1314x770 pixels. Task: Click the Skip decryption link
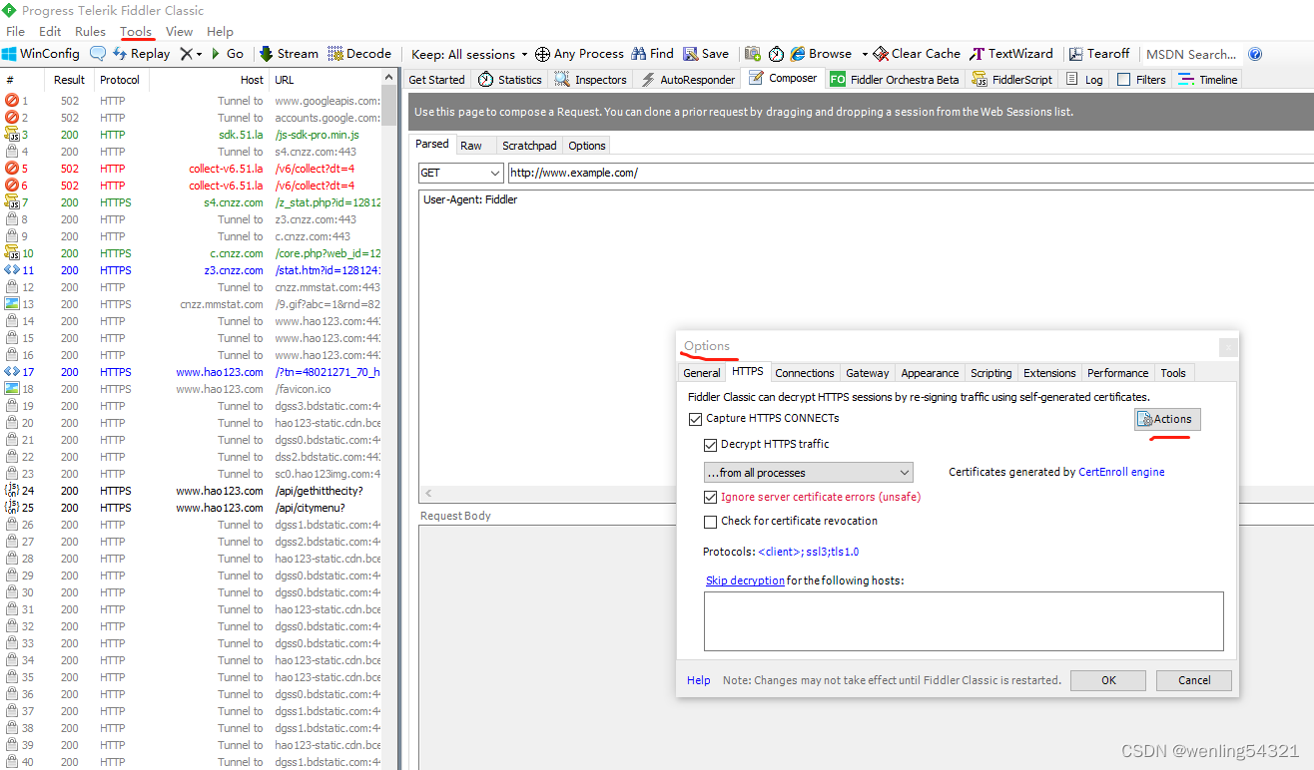[745, 580]
